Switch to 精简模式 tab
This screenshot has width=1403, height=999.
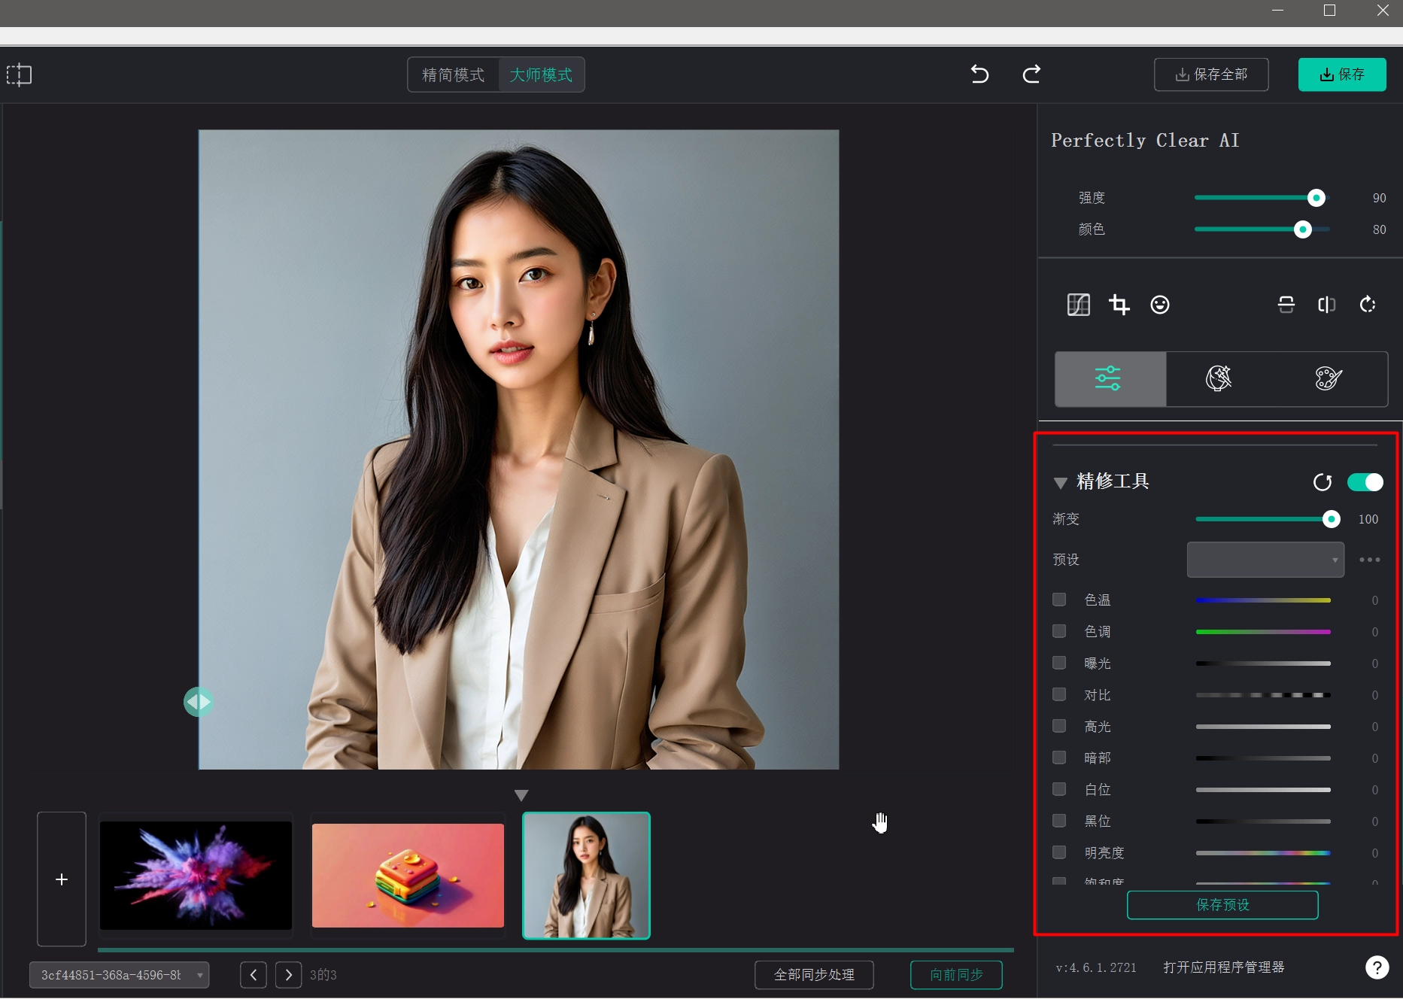pyautogui.click(x=453, y=75)
